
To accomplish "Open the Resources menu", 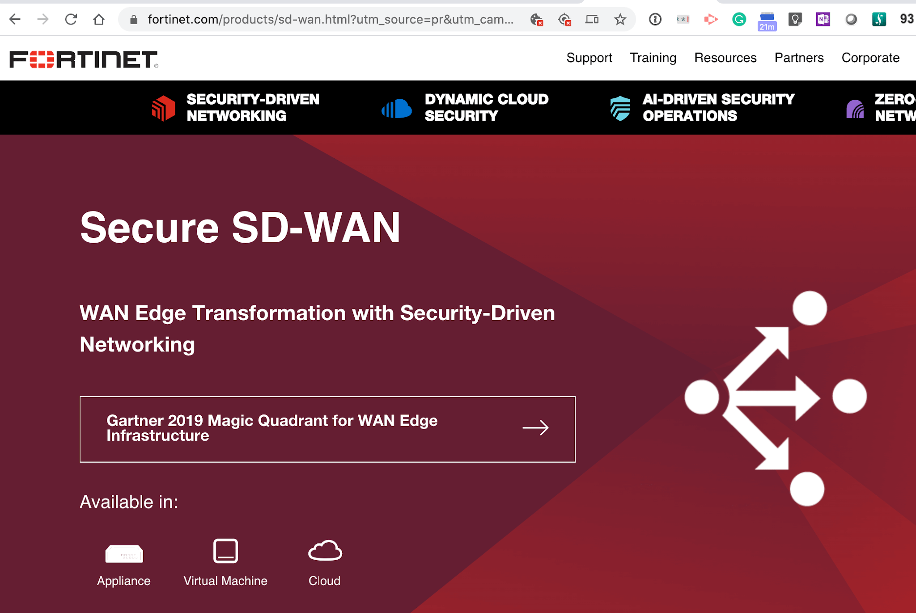I will point(725,58).
